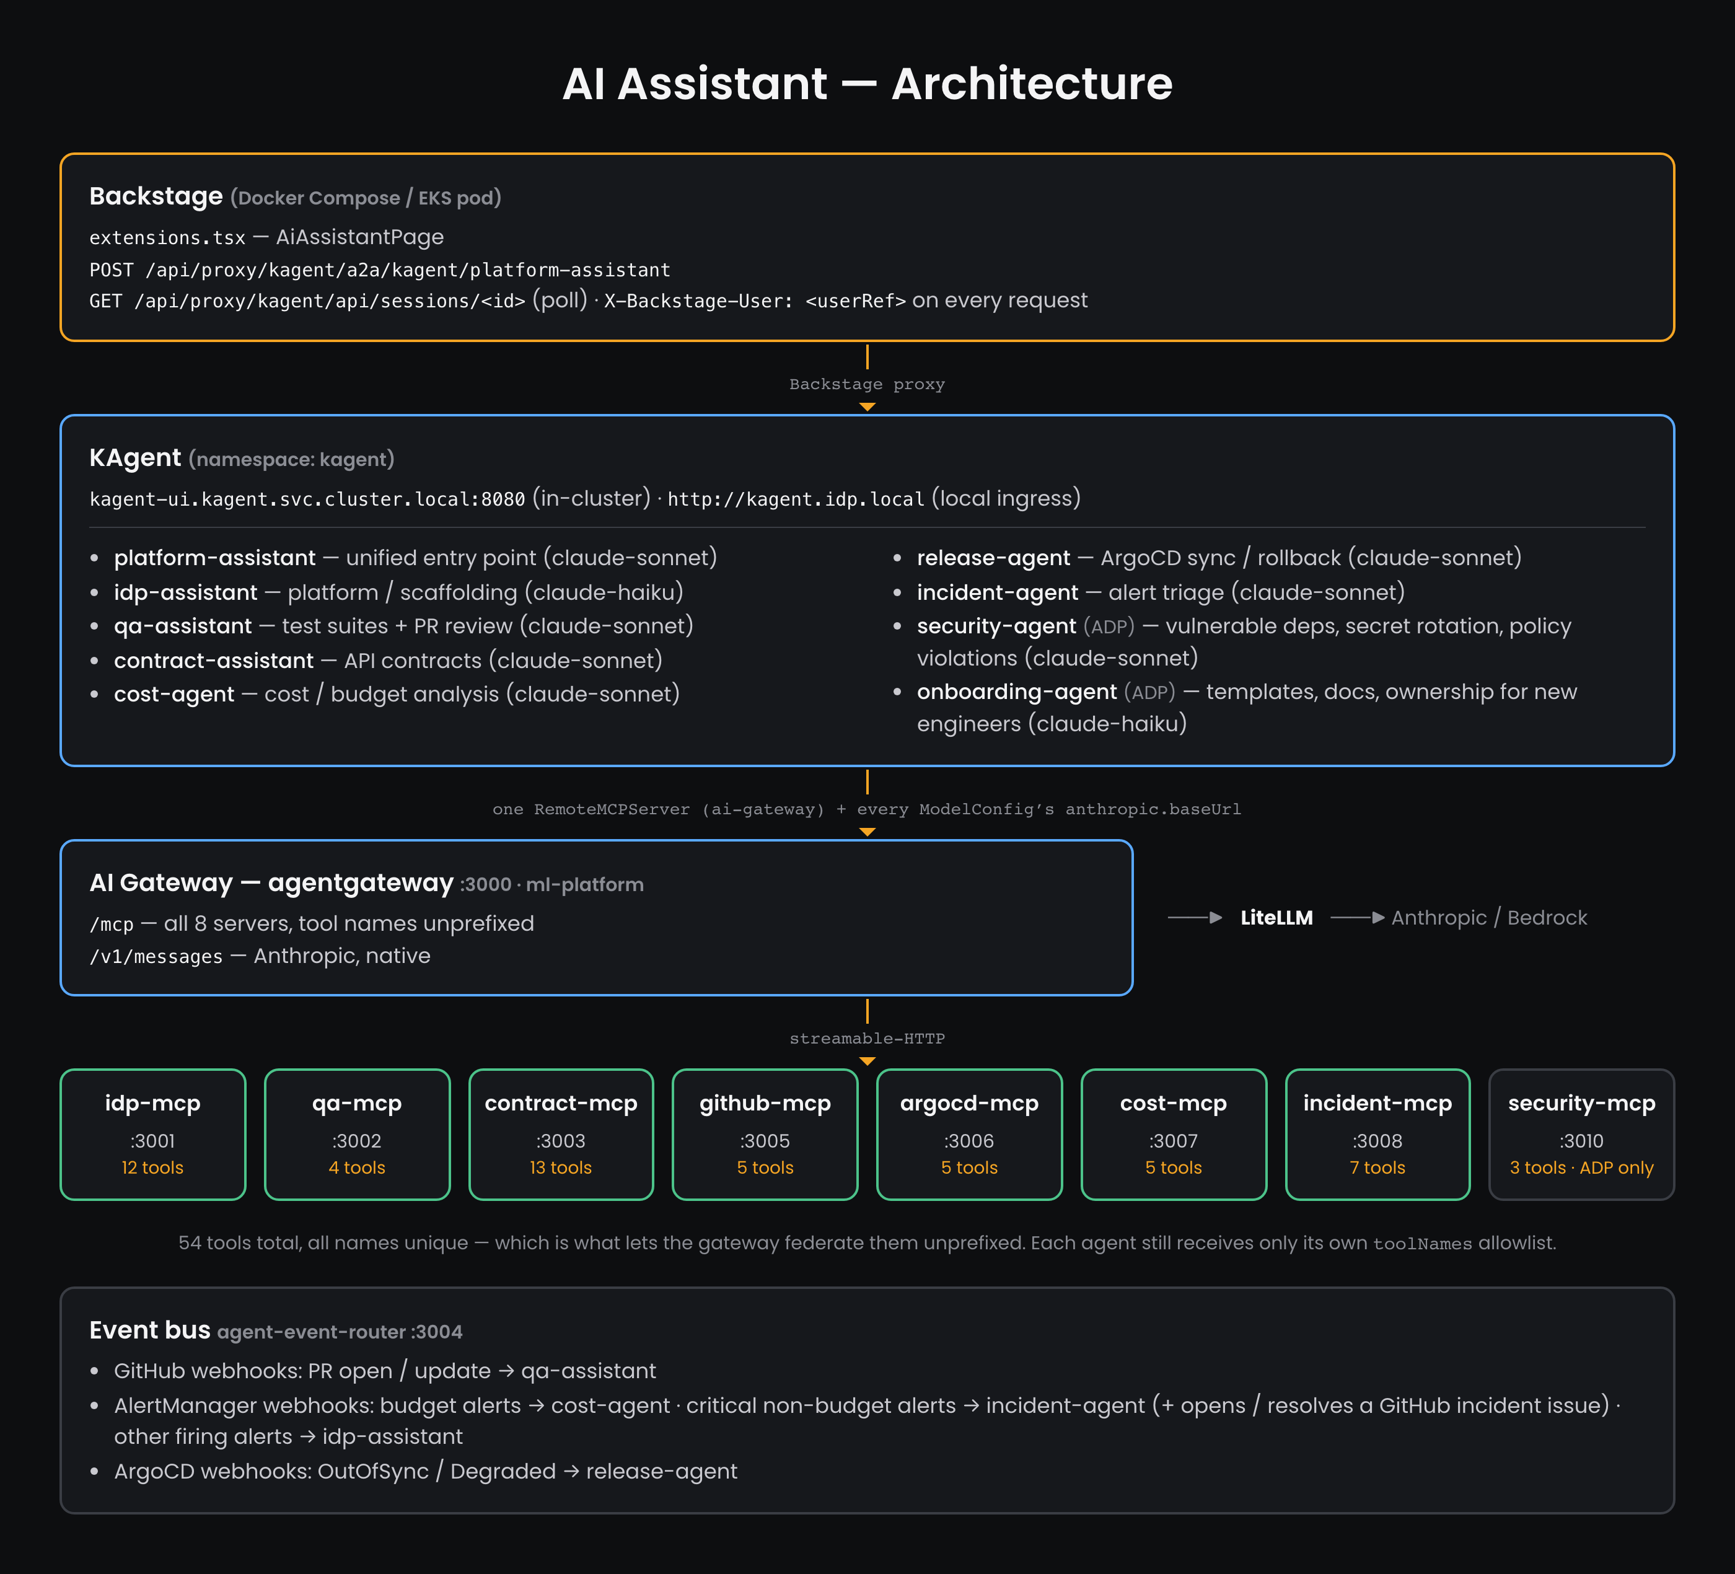Click the incident-mcp server card
This screenshot has width=1735, height=1574.
click(x=1377, y=1134)
